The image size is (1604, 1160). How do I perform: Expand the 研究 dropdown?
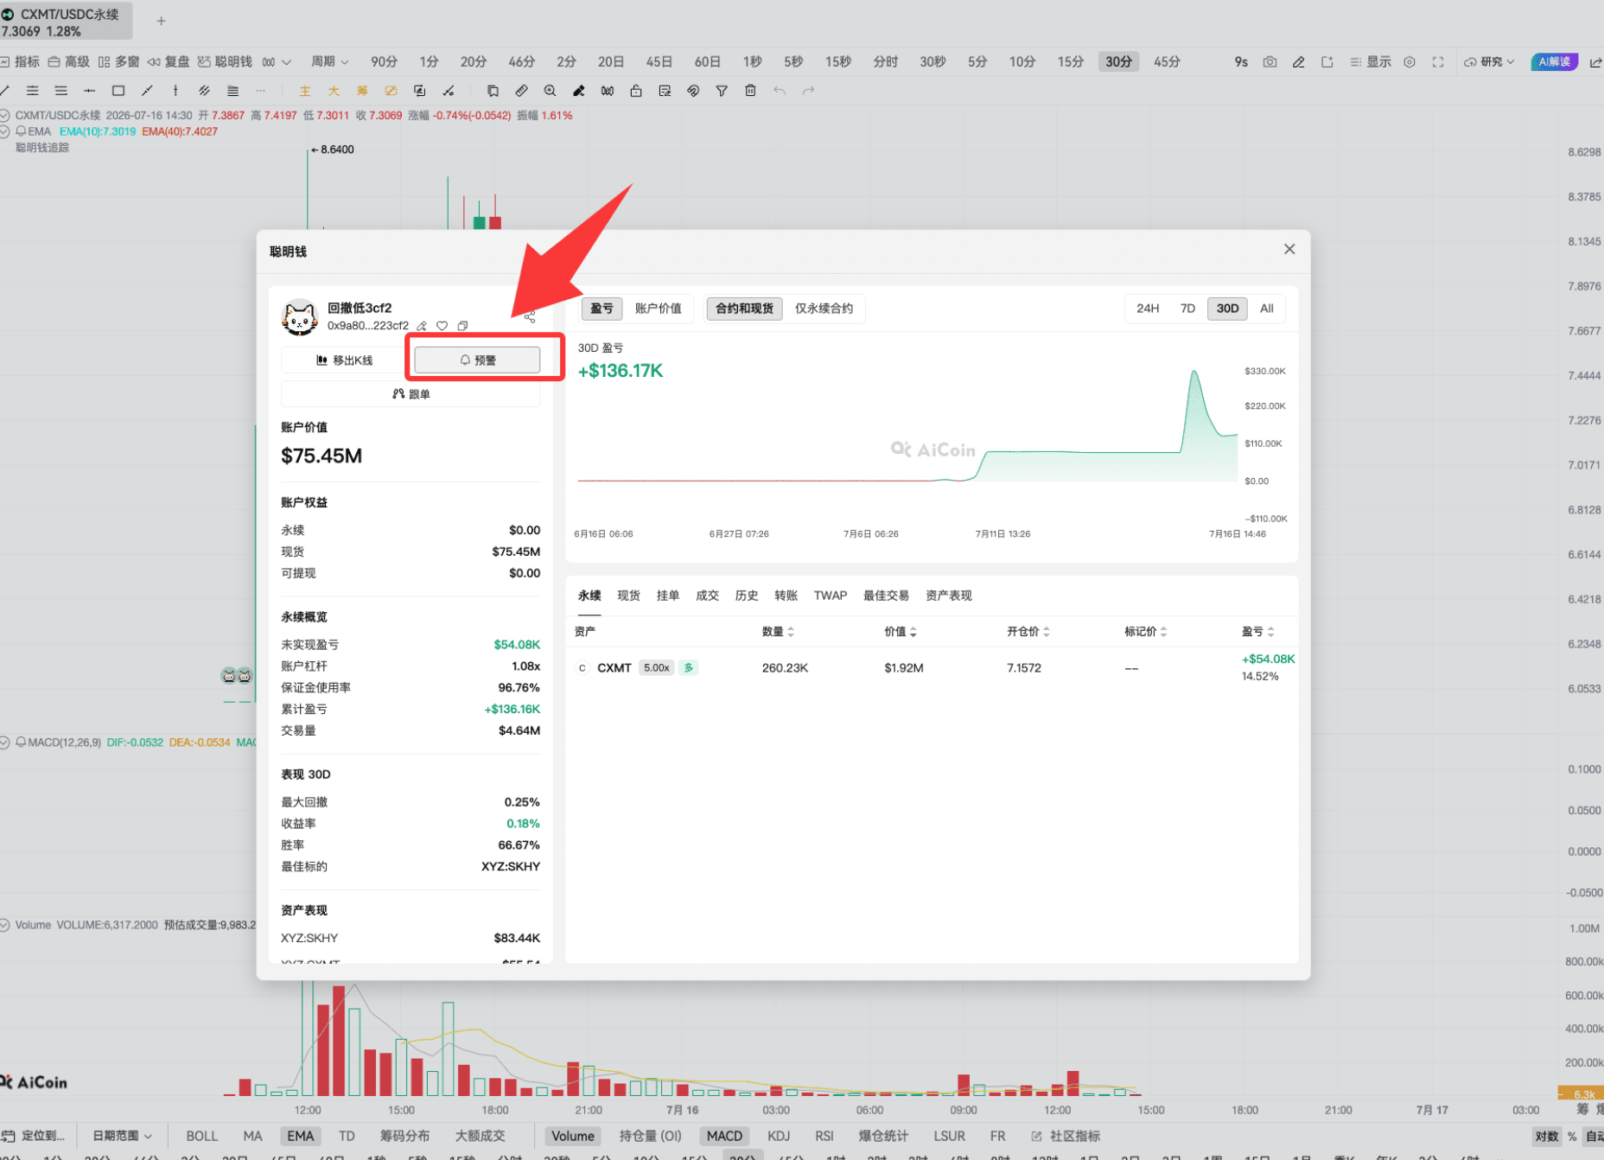[1489, 61]
